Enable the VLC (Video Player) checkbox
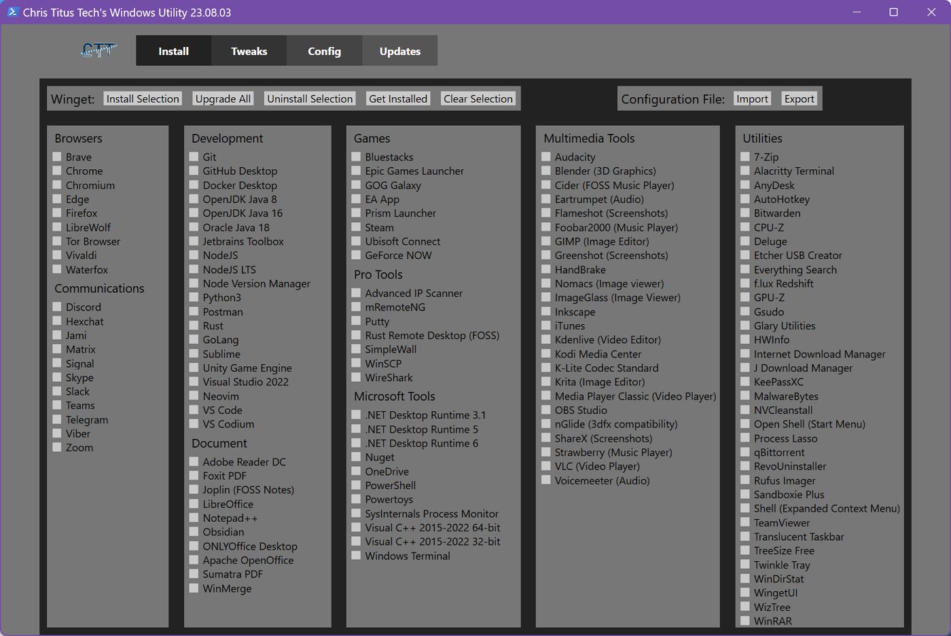The image size is (951, 636). (546, 466)
